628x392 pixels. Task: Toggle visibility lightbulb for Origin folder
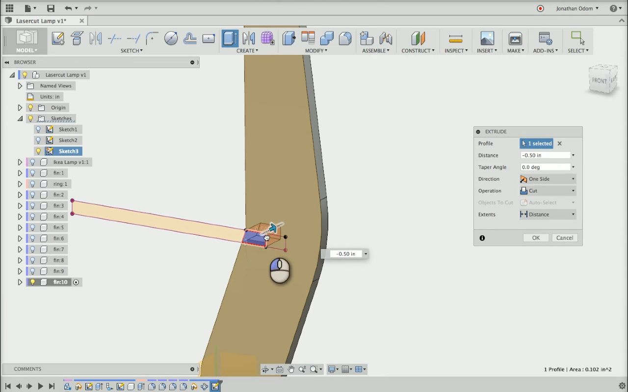click(30, 108)
